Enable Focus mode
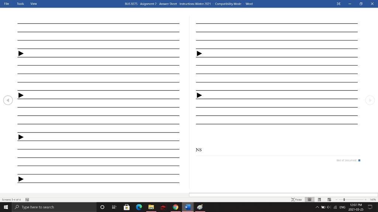The image size is (378, 212). click(296, 199)
